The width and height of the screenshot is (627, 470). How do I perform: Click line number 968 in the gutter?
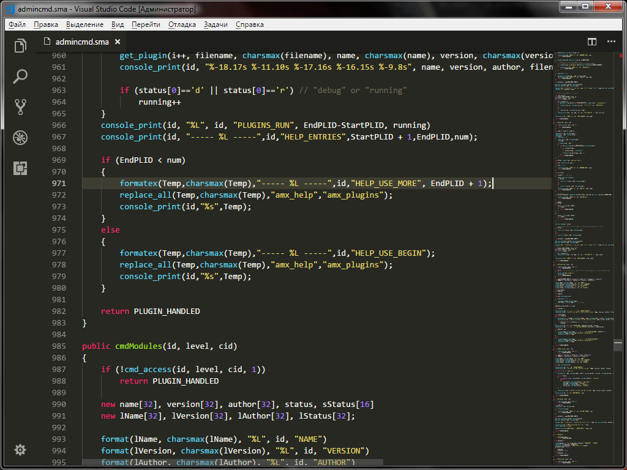coord(59,148)
